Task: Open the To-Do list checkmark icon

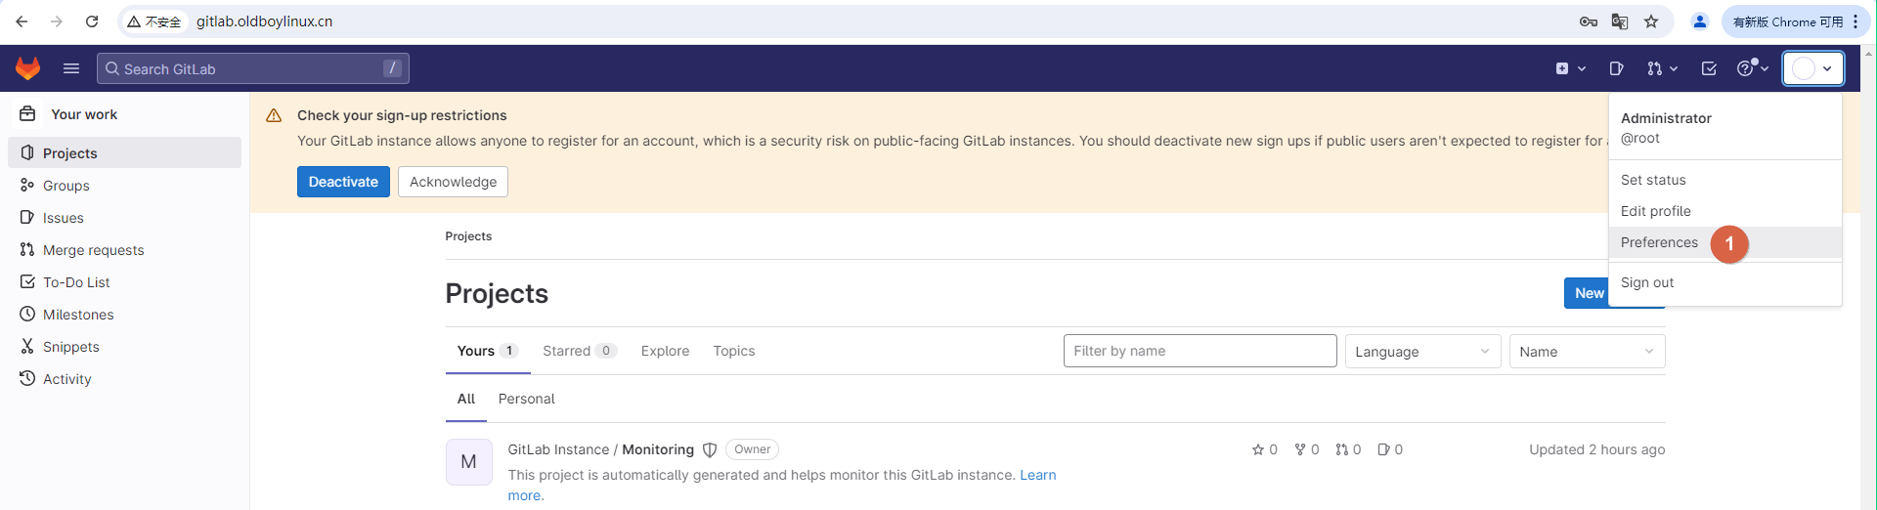Action: [x=1709, y=68]
